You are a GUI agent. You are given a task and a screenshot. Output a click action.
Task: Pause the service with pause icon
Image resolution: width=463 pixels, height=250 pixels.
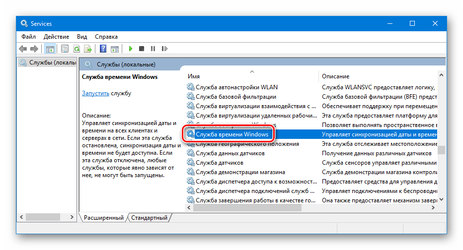(x=153, y=49)
